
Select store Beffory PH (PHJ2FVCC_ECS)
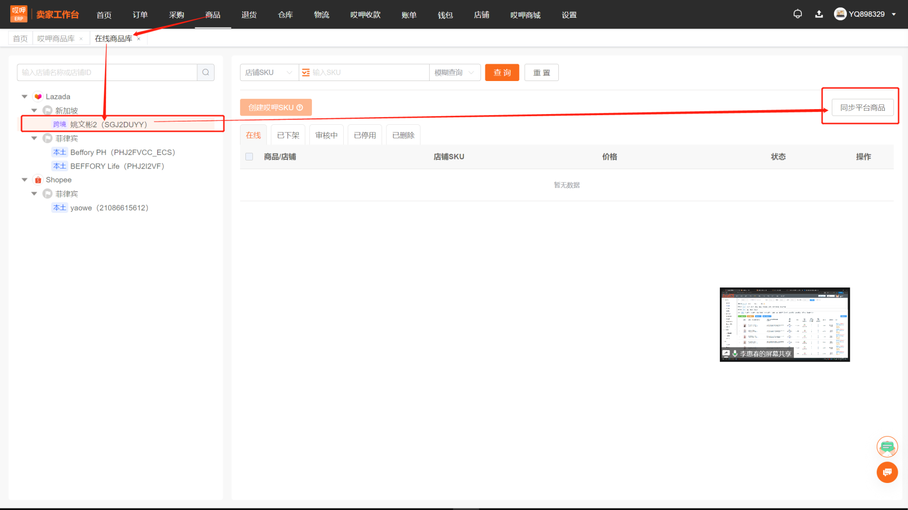(x=123, y=152)
